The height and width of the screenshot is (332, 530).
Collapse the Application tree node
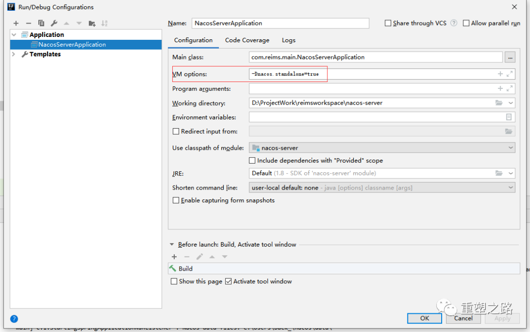coord(14,34)
